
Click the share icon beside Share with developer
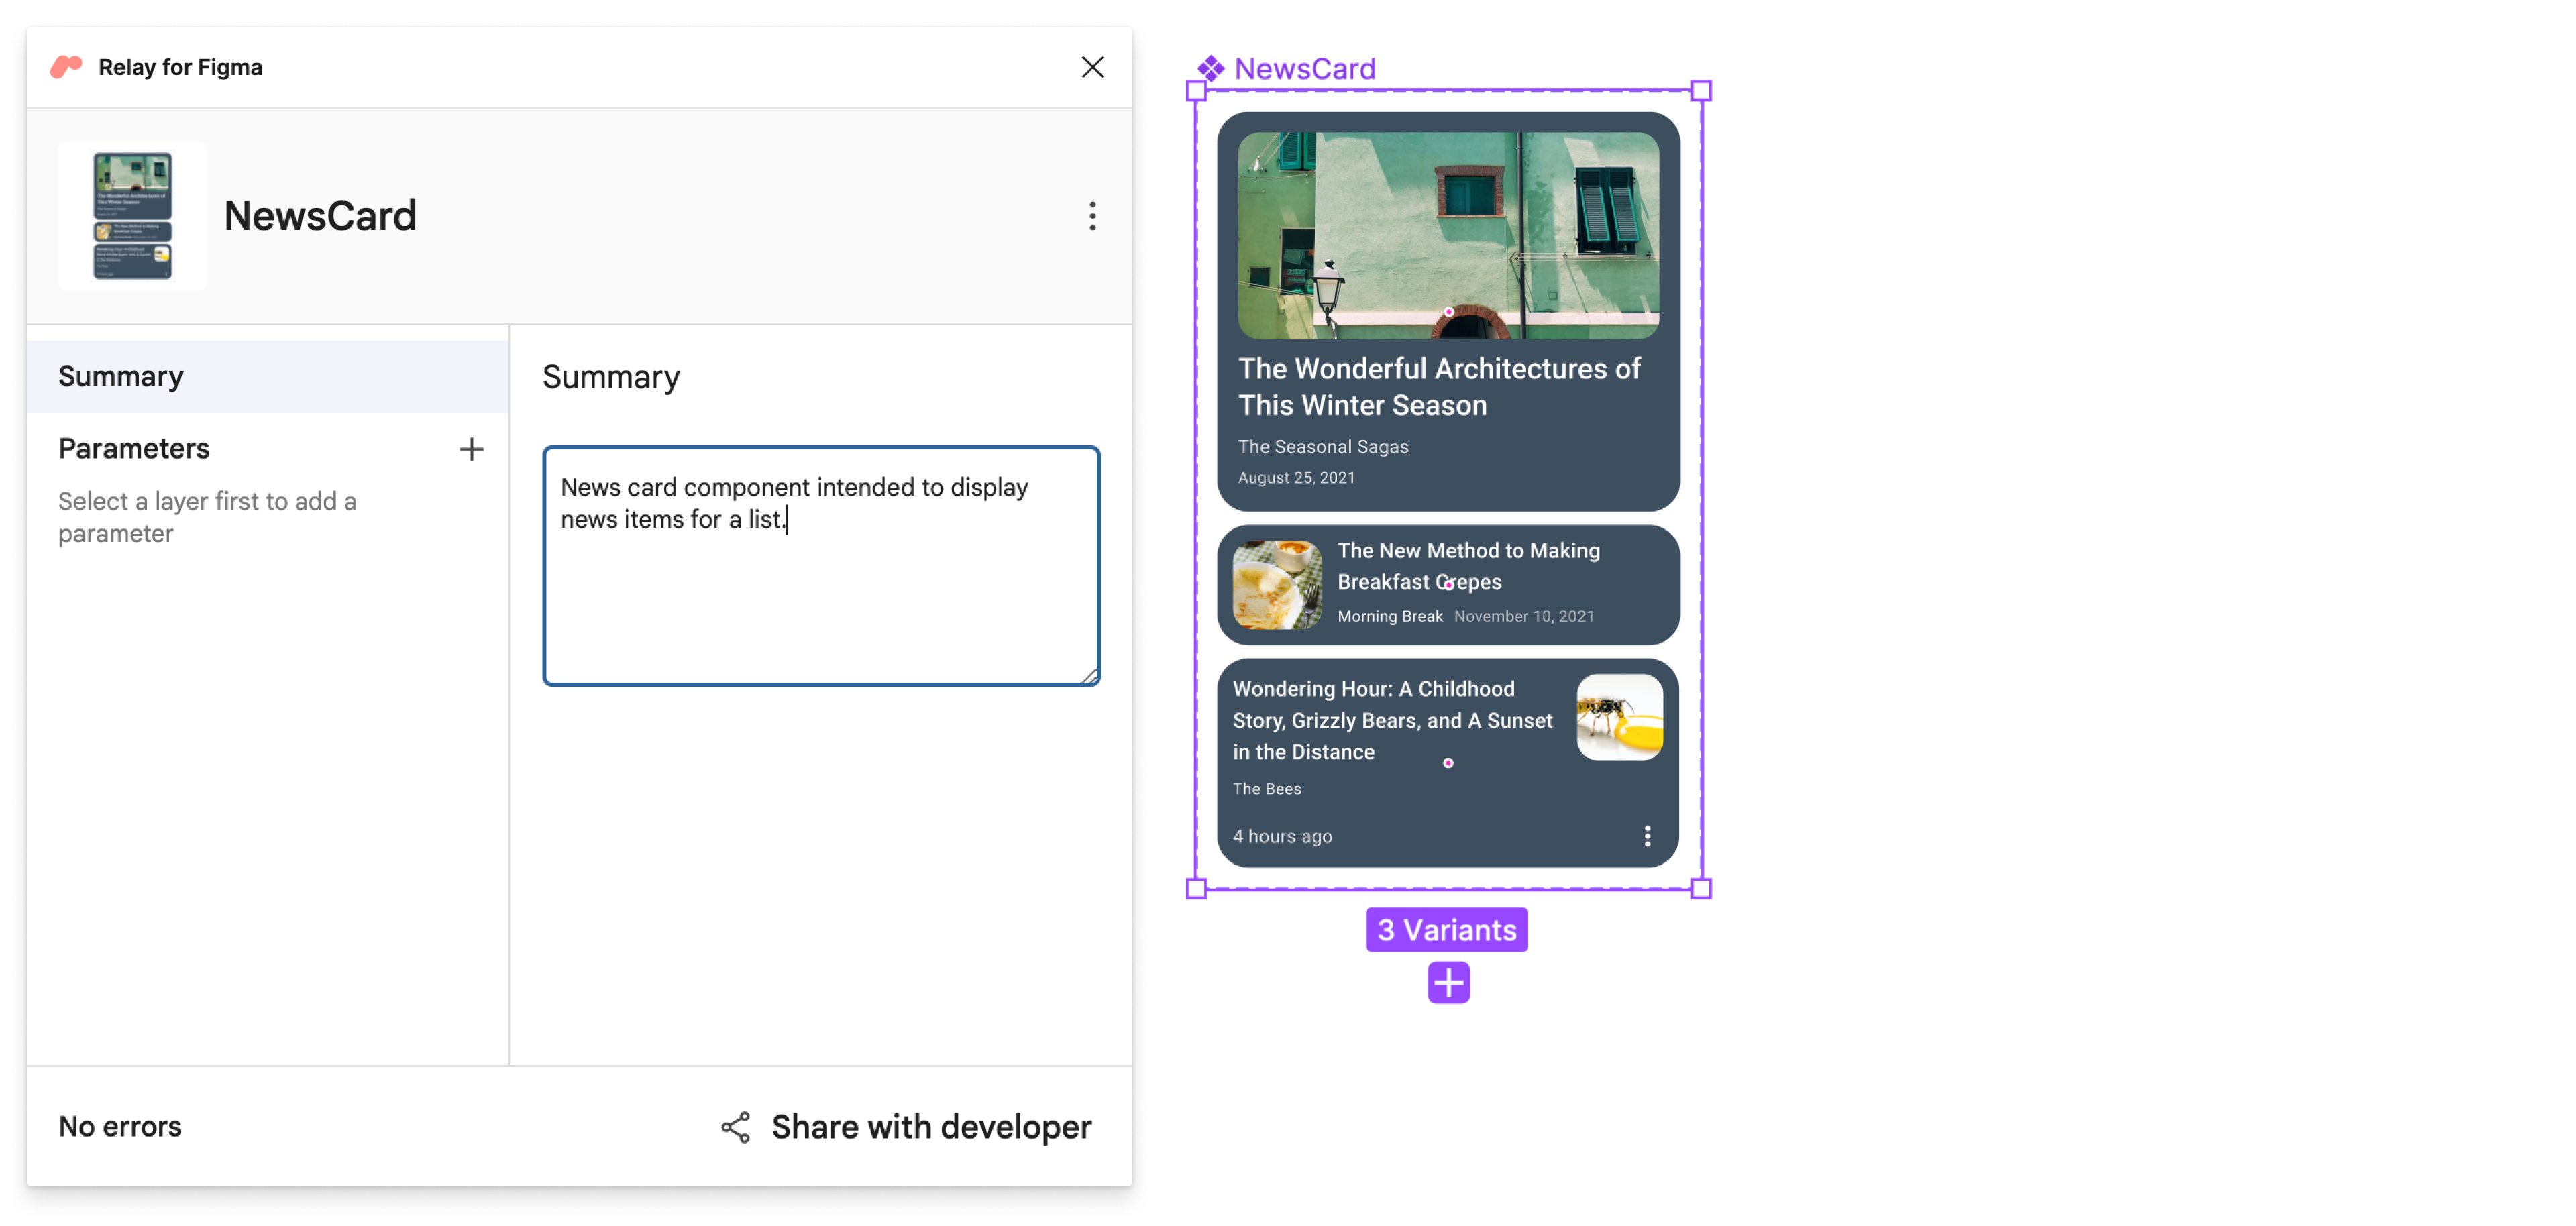pos(736,1127)
